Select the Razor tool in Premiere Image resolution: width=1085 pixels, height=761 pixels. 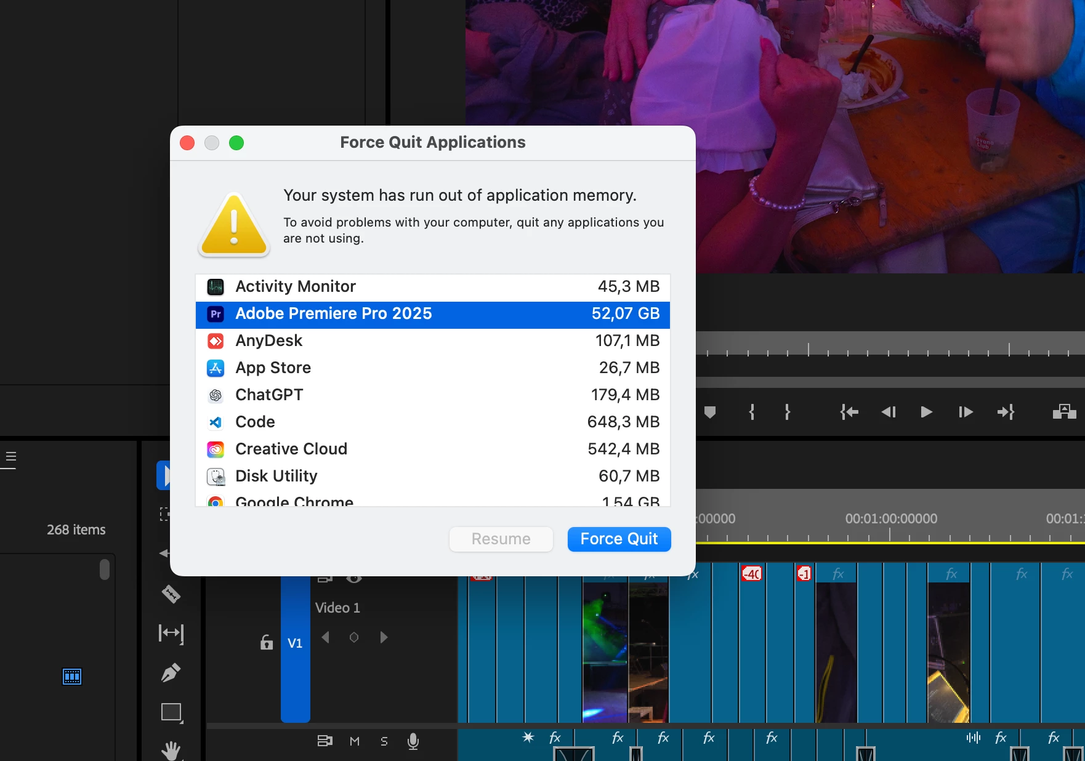click(x=171, y=594)
